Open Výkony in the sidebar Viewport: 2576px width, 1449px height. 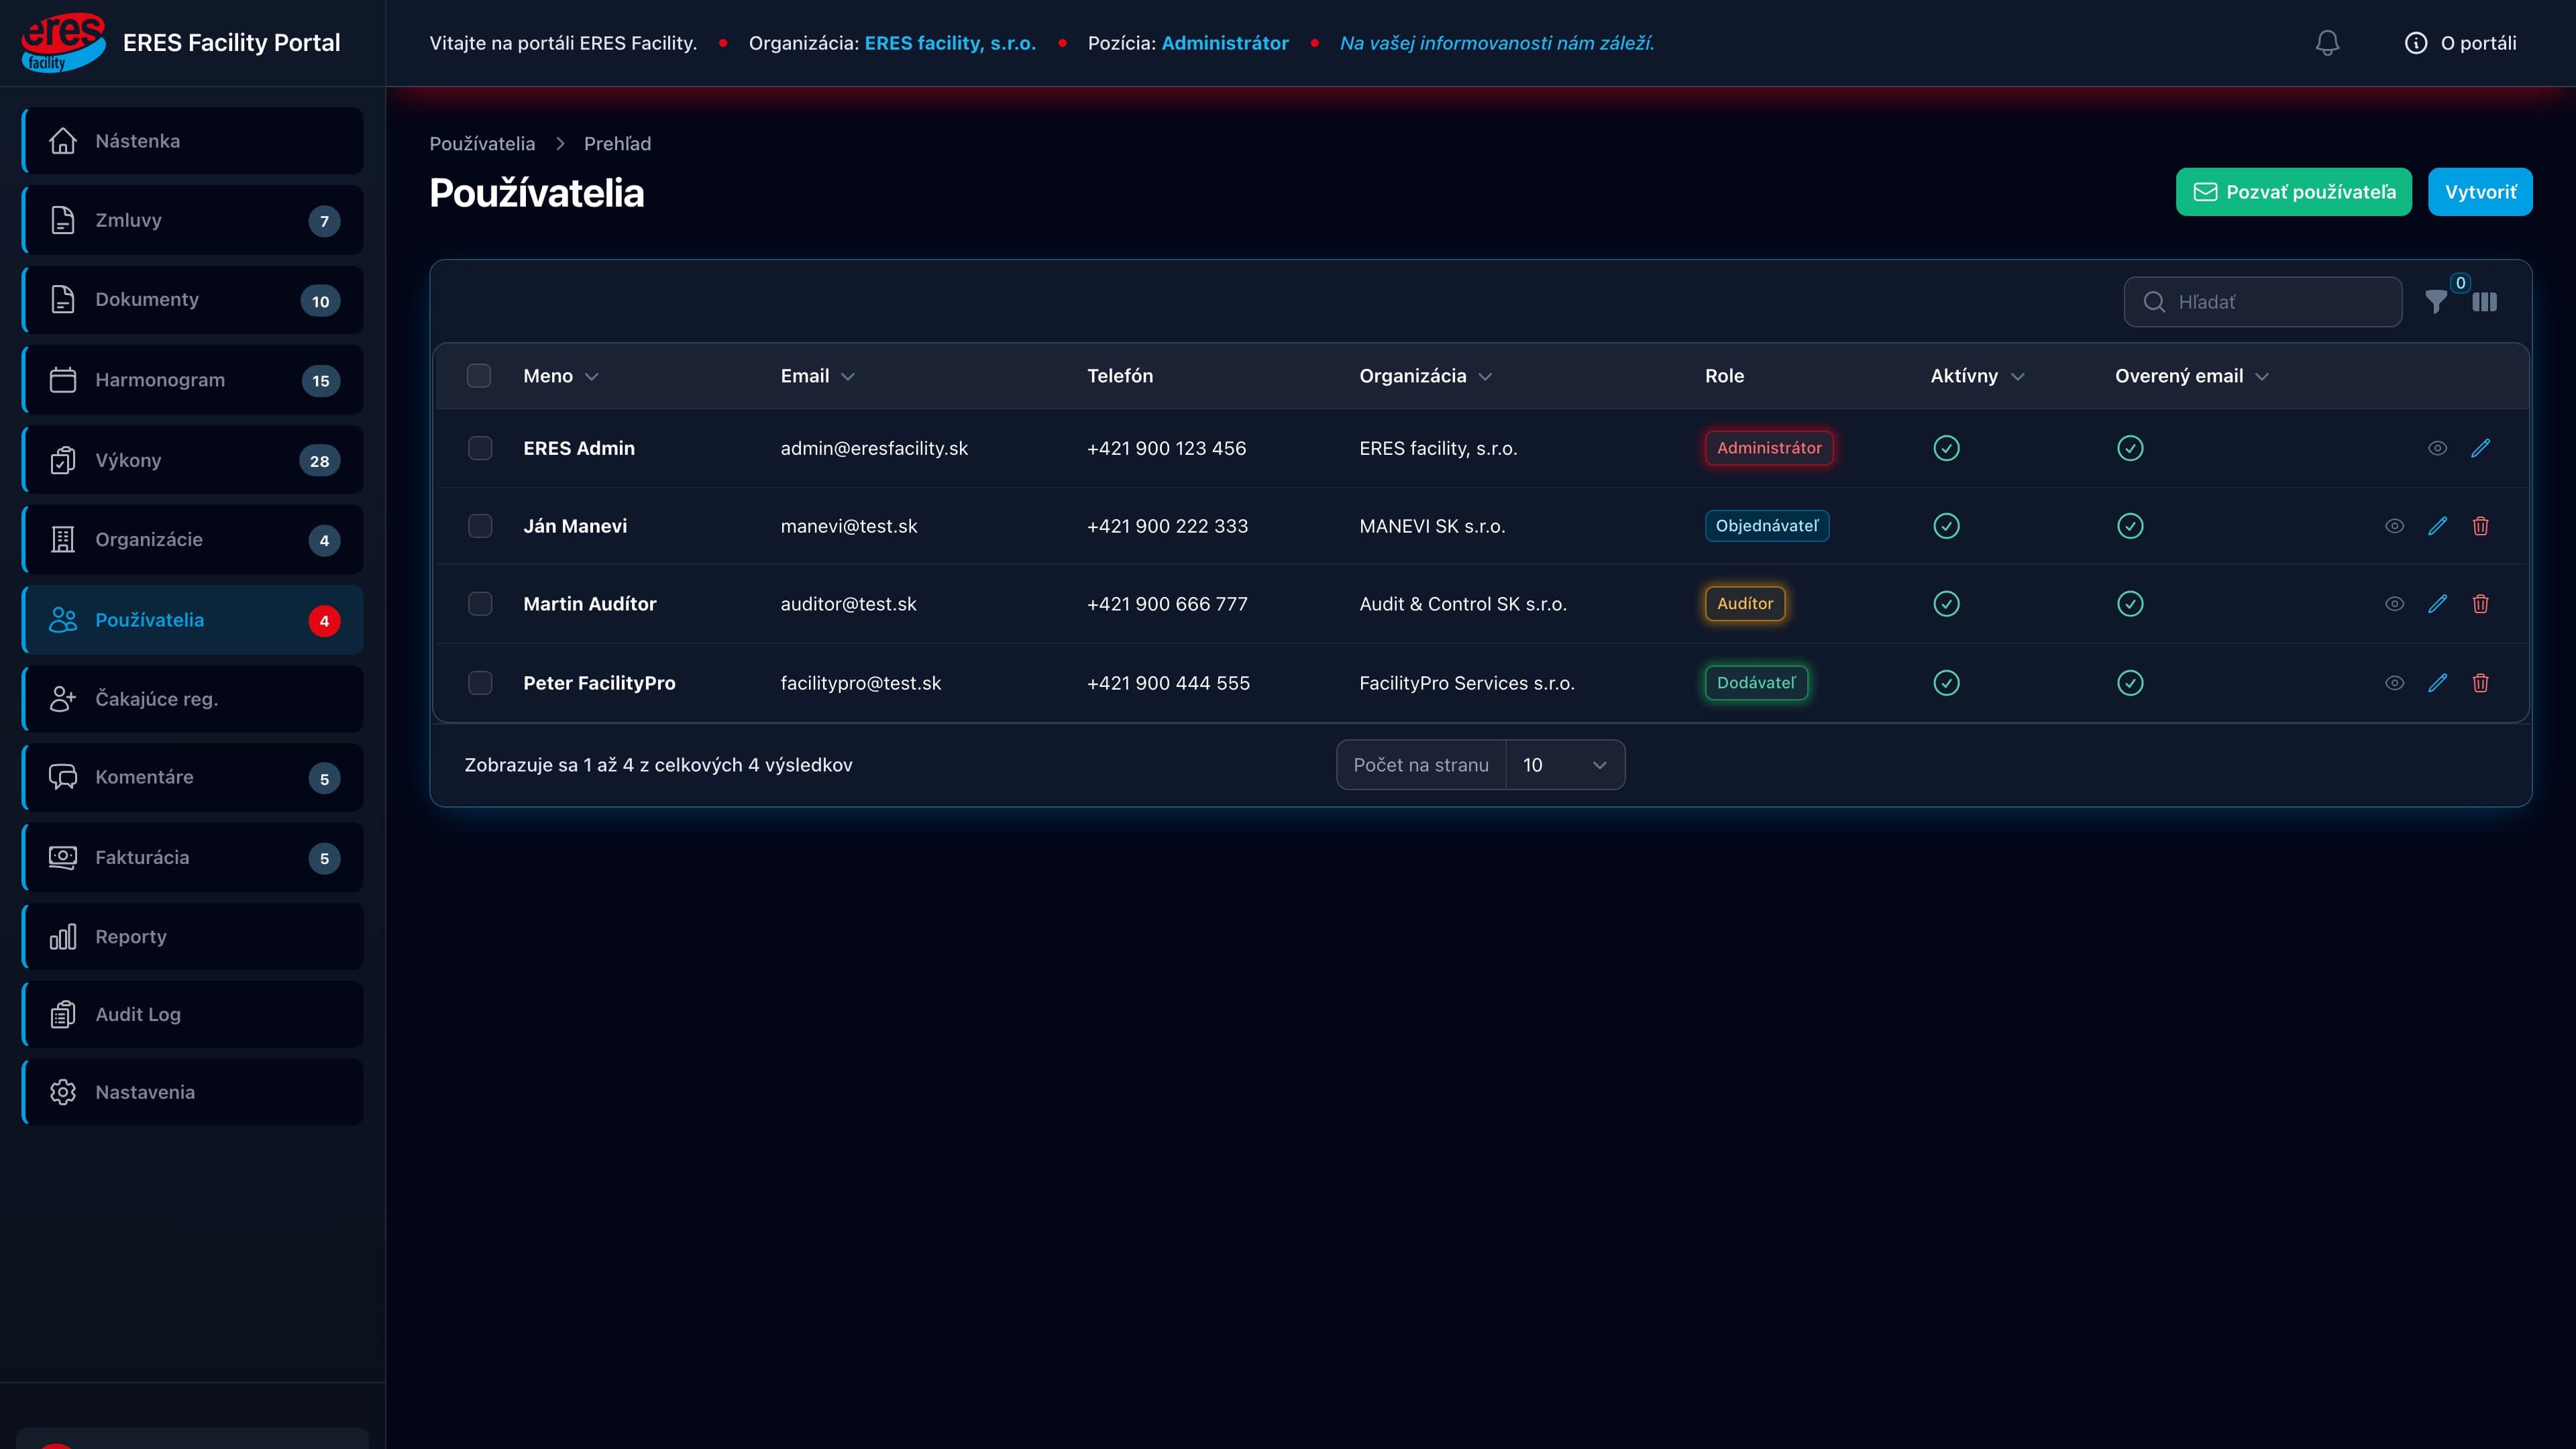click(x=193, y=460)
